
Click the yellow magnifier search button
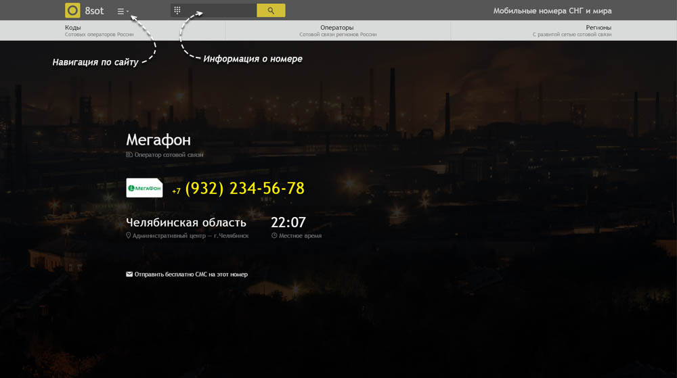coord(271,10)
